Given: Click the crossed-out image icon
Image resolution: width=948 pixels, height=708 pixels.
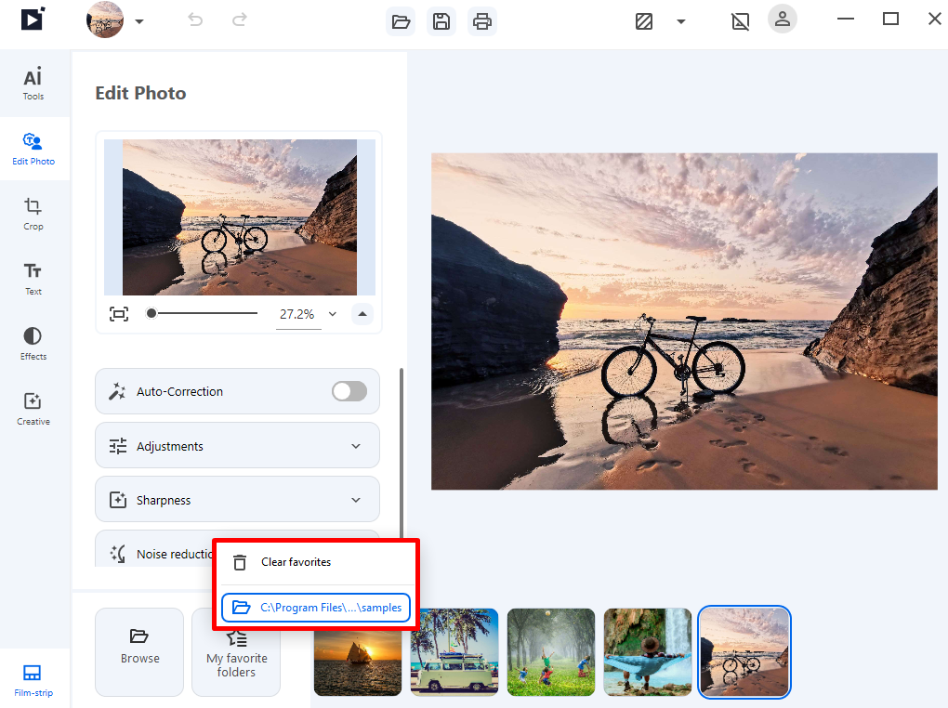Looking at the screenshot, I should (740, 21).
